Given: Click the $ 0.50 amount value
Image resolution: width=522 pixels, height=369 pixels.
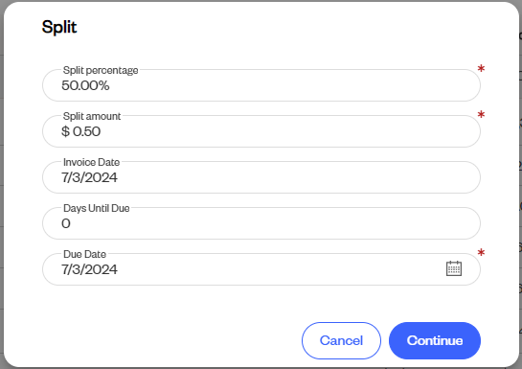Looking at the screenshot, I should [x=80, y=131].
